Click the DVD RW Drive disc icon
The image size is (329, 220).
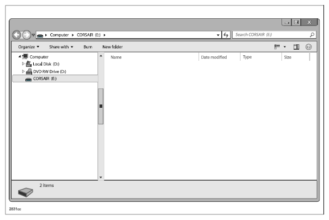(x=29, y=71)
